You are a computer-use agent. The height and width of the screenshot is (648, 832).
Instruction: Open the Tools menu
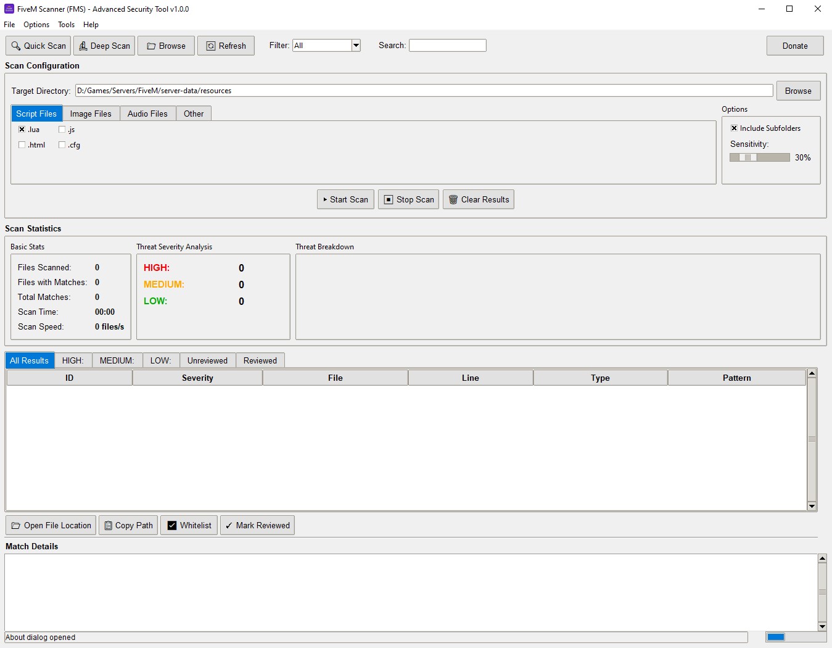66,25
